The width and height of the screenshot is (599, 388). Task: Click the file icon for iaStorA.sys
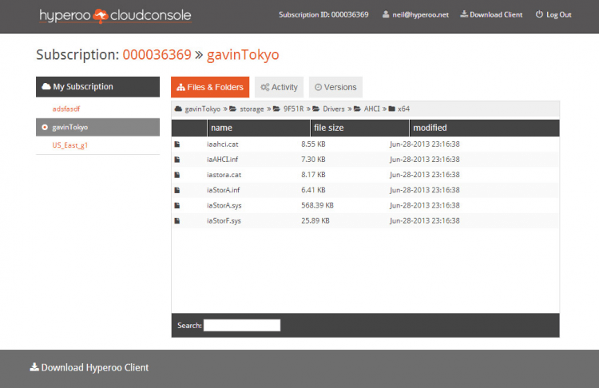(x=177, y=205)
